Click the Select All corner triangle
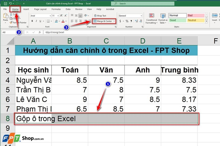 11,41
